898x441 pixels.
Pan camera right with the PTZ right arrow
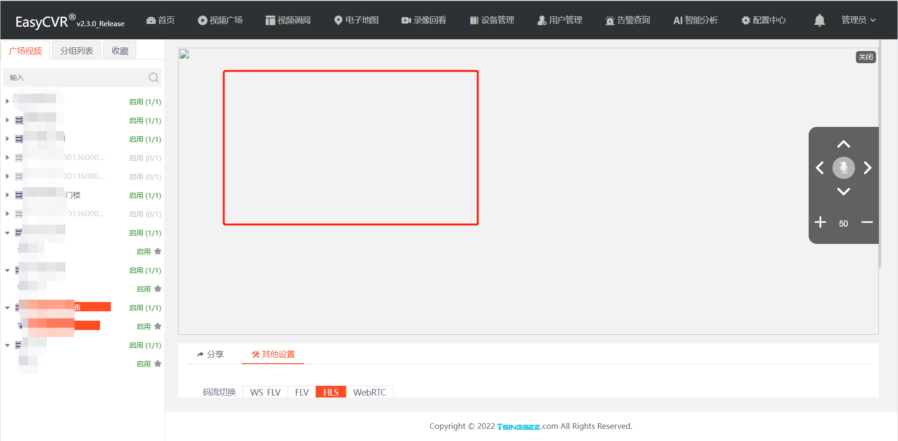coord(868,168)
